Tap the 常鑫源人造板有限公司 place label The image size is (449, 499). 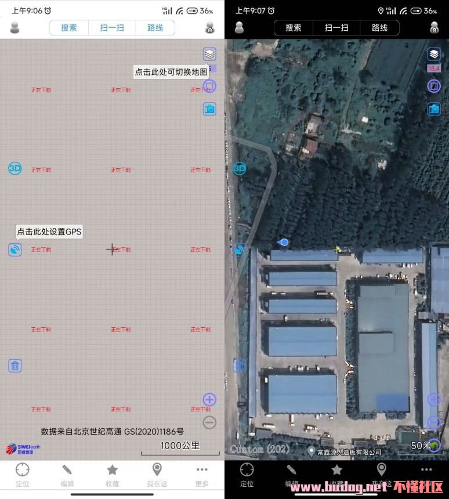[x=349, y=452]
